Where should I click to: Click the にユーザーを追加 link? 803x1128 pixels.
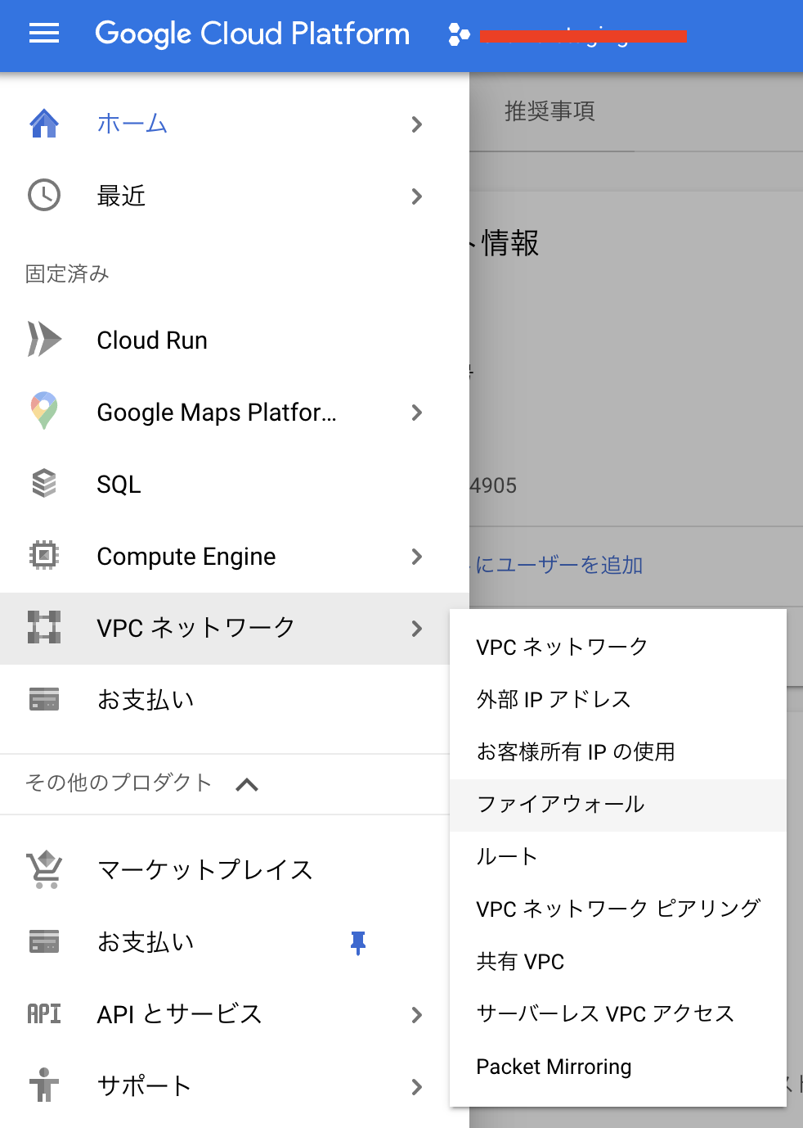tap(559, 565)
